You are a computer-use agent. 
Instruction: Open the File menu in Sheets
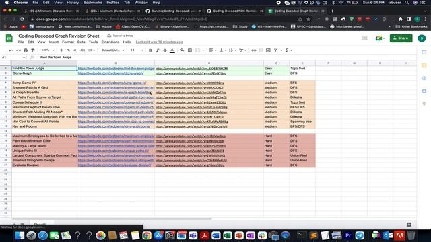click(x=21, y=42)
